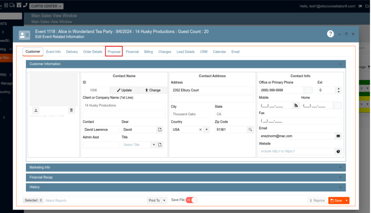
Task: Switch to the Event Info tab
Action: point(53,52)
